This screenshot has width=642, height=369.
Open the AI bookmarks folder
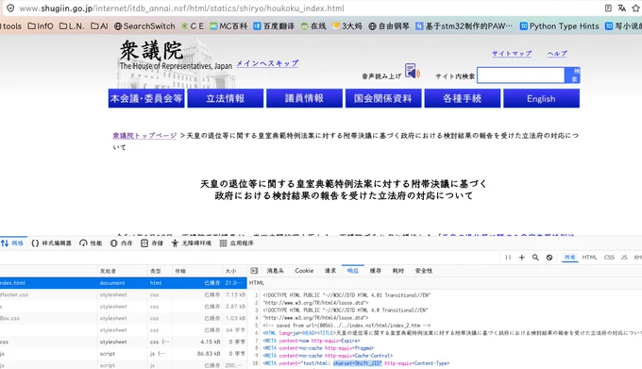pos(99,26)
